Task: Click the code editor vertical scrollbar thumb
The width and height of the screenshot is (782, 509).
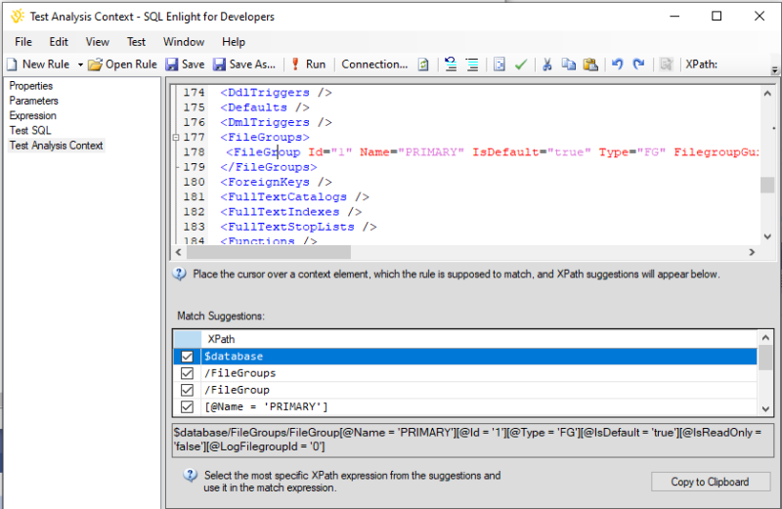Action: click(767, 185)
